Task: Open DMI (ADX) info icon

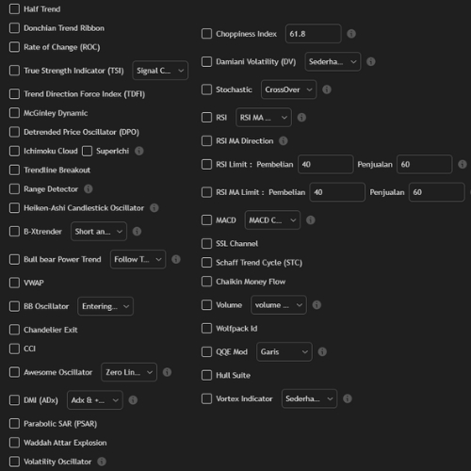Action: [133, 400]
